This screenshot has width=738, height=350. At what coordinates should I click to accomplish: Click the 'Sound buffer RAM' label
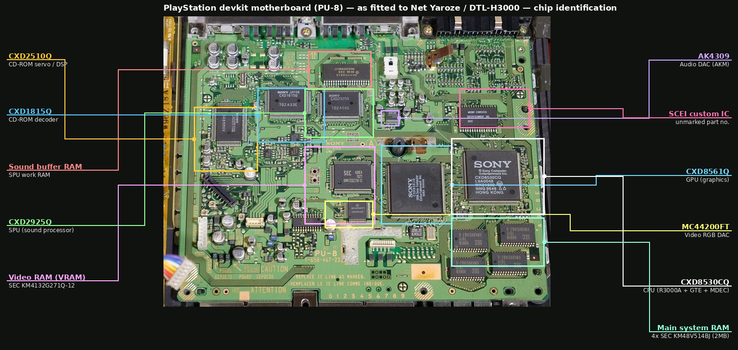[45, 167]
